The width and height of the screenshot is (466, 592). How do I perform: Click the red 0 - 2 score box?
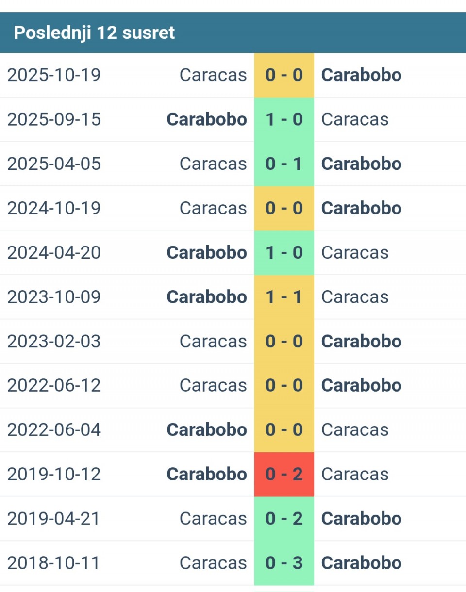click(284, 474)
